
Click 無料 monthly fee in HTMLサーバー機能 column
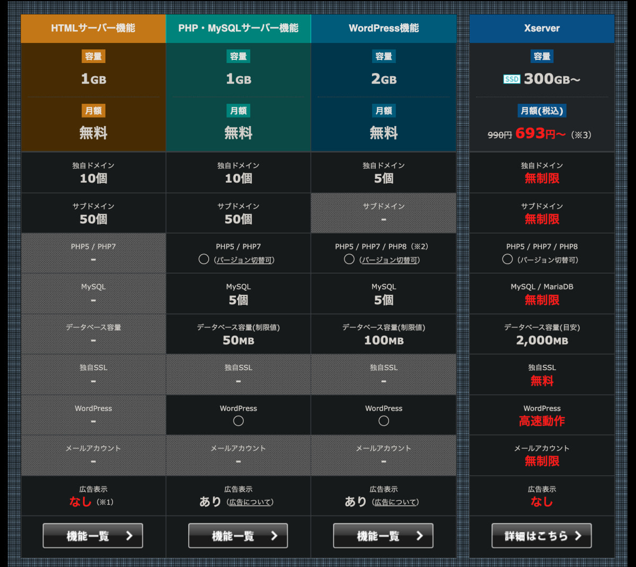coord(93,133)
